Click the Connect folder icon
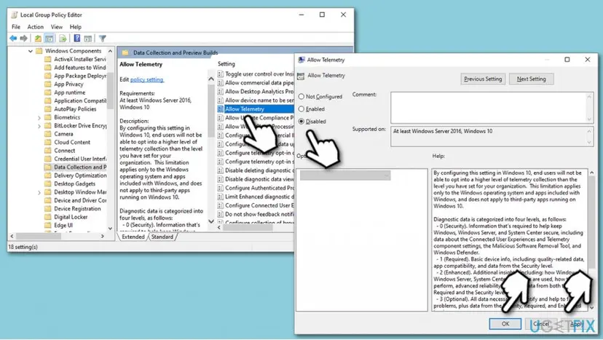 pyautogui.click(x=47, y=151)
